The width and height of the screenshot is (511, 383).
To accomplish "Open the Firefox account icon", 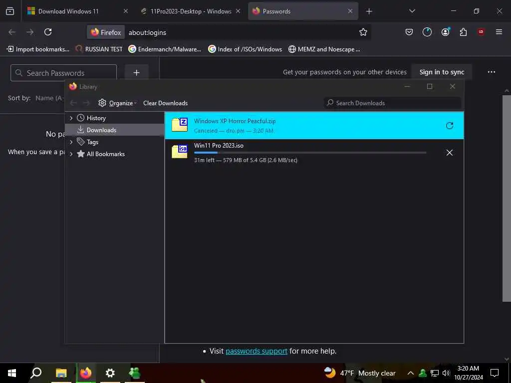I will [445, 32].
